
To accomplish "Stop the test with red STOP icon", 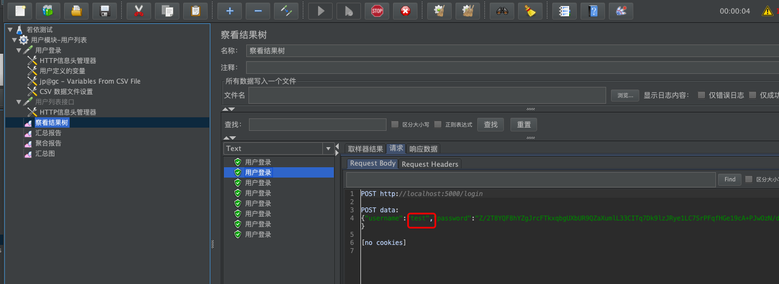I will 377,10.
